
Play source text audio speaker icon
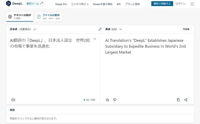point(13,100)
